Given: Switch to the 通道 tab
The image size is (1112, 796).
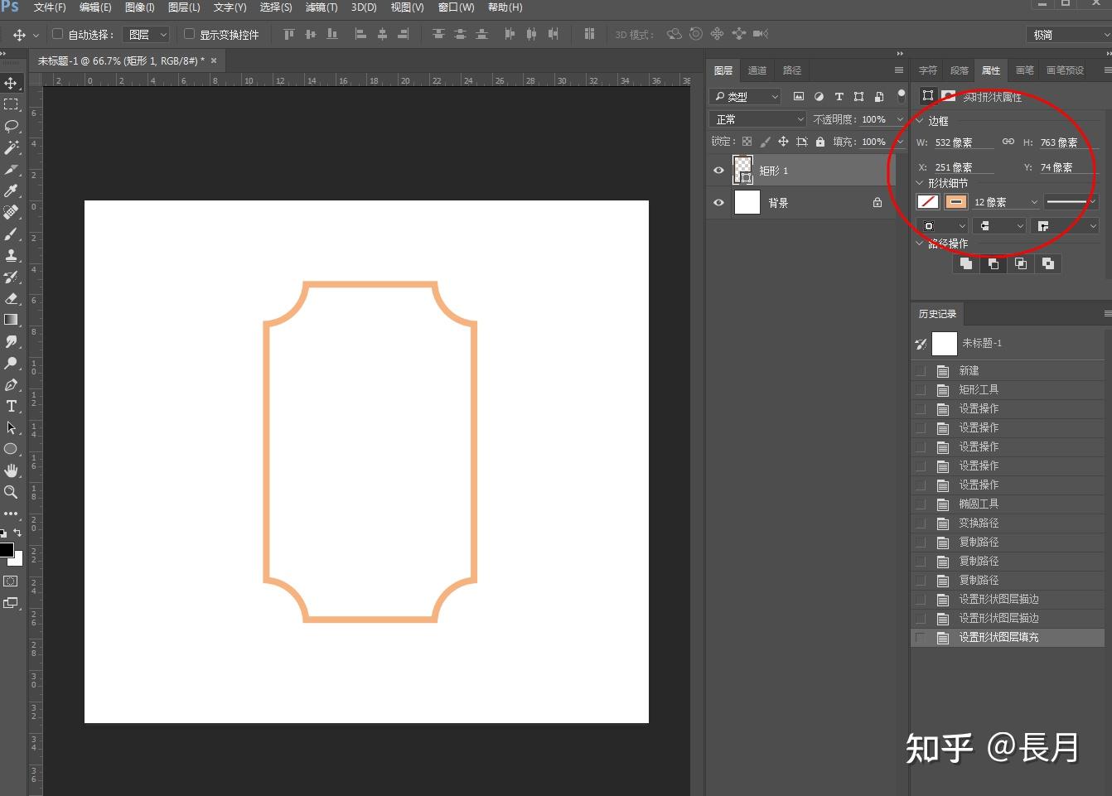Looking at the screenshot, I should (x=757, y=70).
